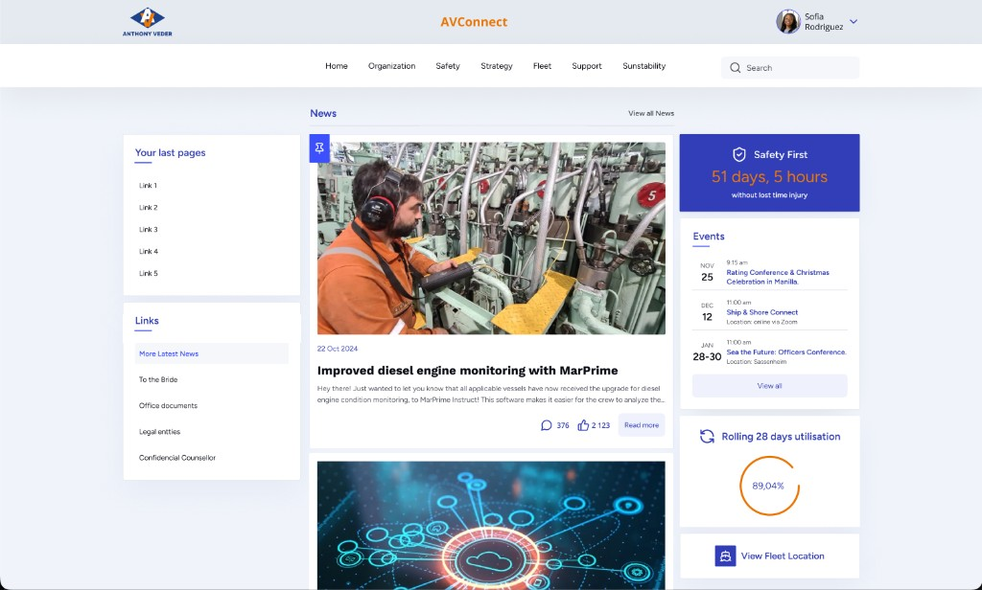
Task: Open Confidencial Counsellor link
Action: [x=177, y=458]
